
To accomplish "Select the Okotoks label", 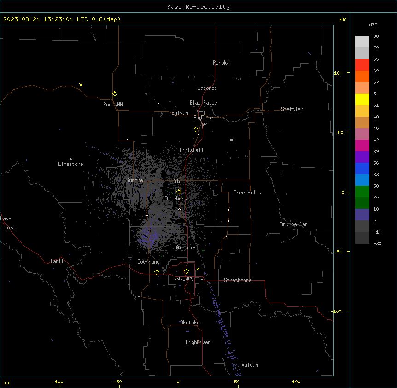I will click(190, 323).
